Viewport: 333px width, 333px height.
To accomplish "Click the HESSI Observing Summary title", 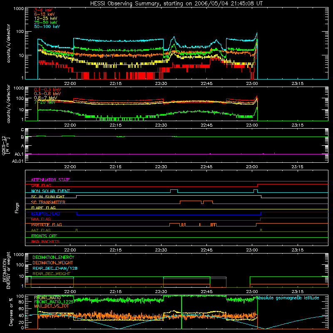I will (x=176, y=4).
